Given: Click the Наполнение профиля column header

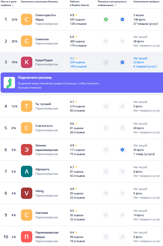Looking at the screenshot, I should pyautogui.click(x=146, y=1).
